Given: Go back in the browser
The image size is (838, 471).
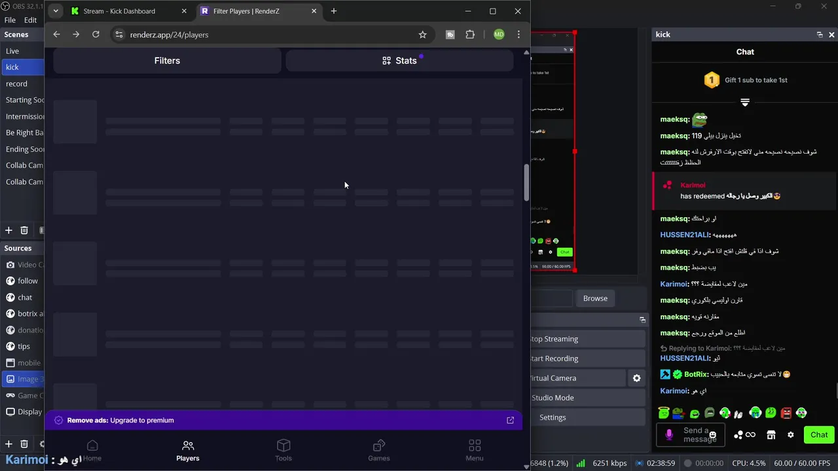Looking at the screenshot, I should tap(56, 35).
